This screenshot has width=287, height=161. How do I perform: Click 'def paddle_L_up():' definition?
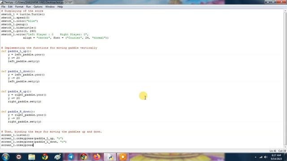[16, 51]
